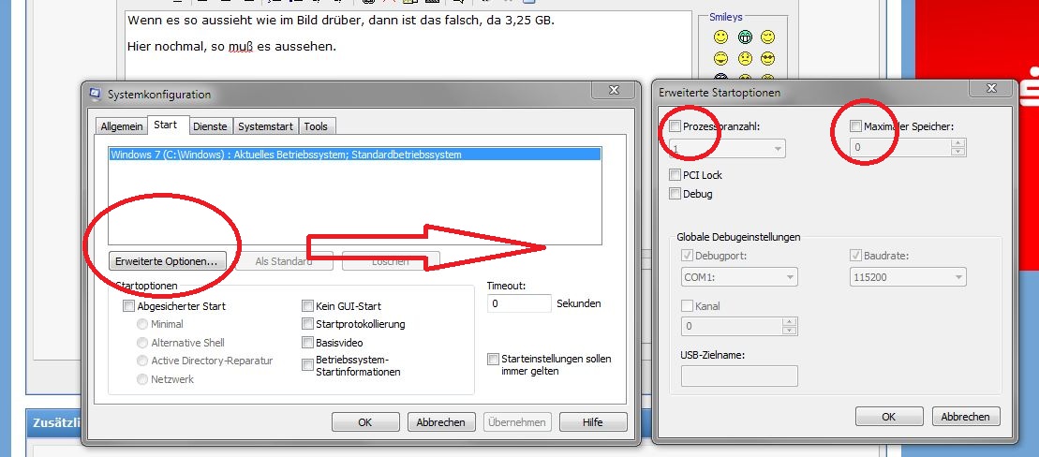Switch to the Dienste tab
This screenshot has height=457, width=1039.
(210, 126)
